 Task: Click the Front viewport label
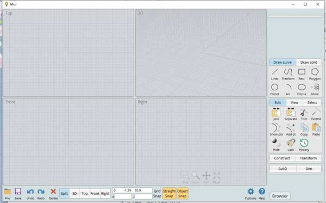coord(10,102)
